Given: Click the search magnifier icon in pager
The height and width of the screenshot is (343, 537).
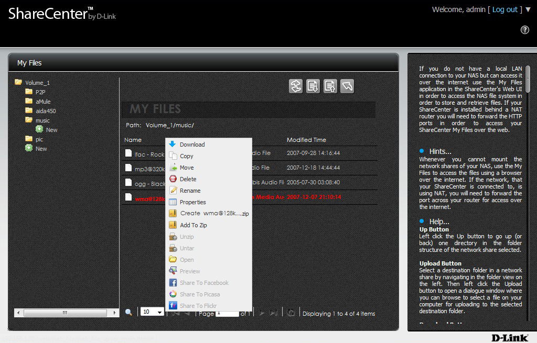Looking at the screenshot, I should [129, 312].
